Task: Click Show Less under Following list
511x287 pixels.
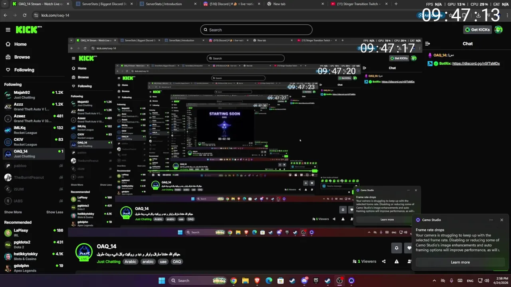Action: pos(55,212)
